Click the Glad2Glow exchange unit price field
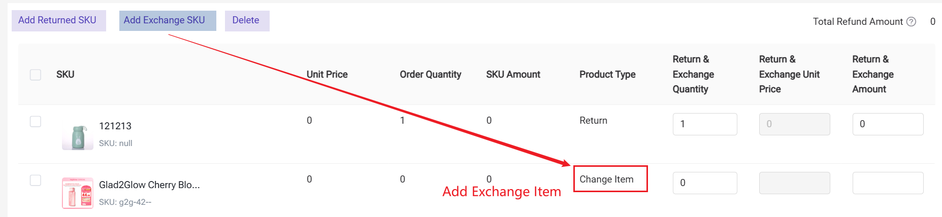 [794, 183]
